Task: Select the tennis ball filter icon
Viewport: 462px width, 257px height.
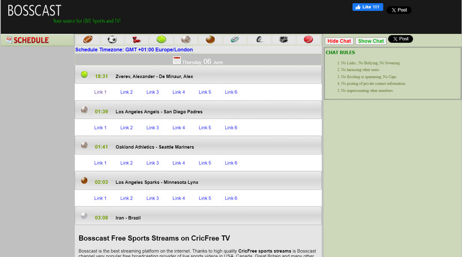Action: click(x=161, y=39)
